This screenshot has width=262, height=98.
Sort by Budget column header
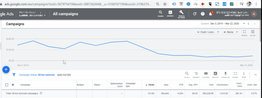coord(80,85)
